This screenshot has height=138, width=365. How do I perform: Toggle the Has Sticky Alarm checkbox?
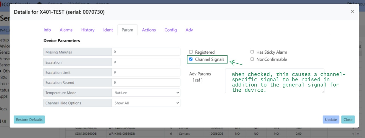pyautogui.click(x=252, y=52)
